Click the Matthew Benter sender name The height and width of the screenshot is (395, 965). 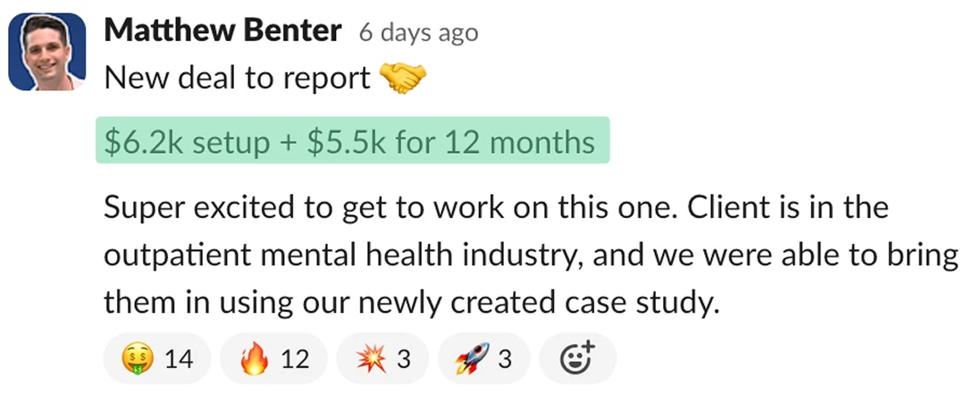tap(222, 31)
